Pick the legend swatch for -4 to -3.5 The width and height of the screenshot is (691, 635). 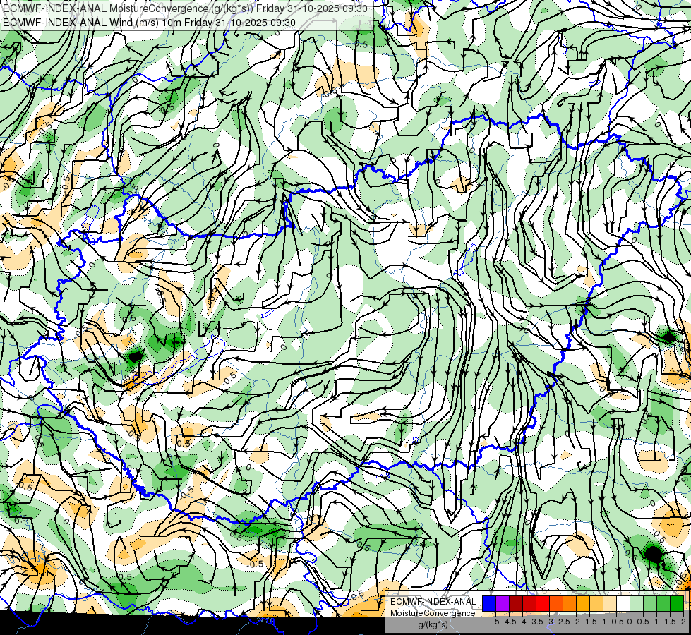(x=529, y=603)
